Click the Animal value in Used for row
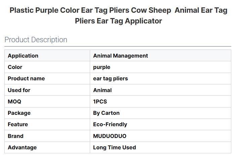 [x=102, y=90]
